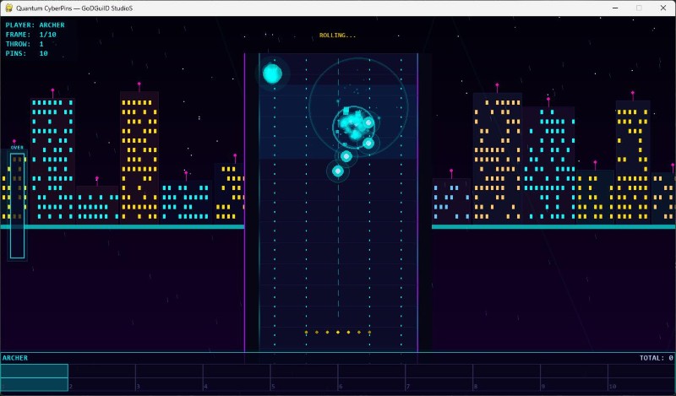Viewport: 676px width, 396px height.
Task: Click the 'ROLLING...' status text
Action: [x=337, y=35]
